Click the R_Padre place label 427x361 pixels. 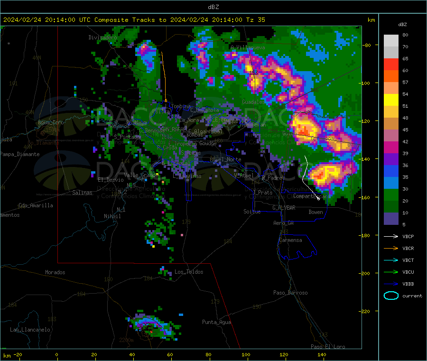[x=272, y=178]
